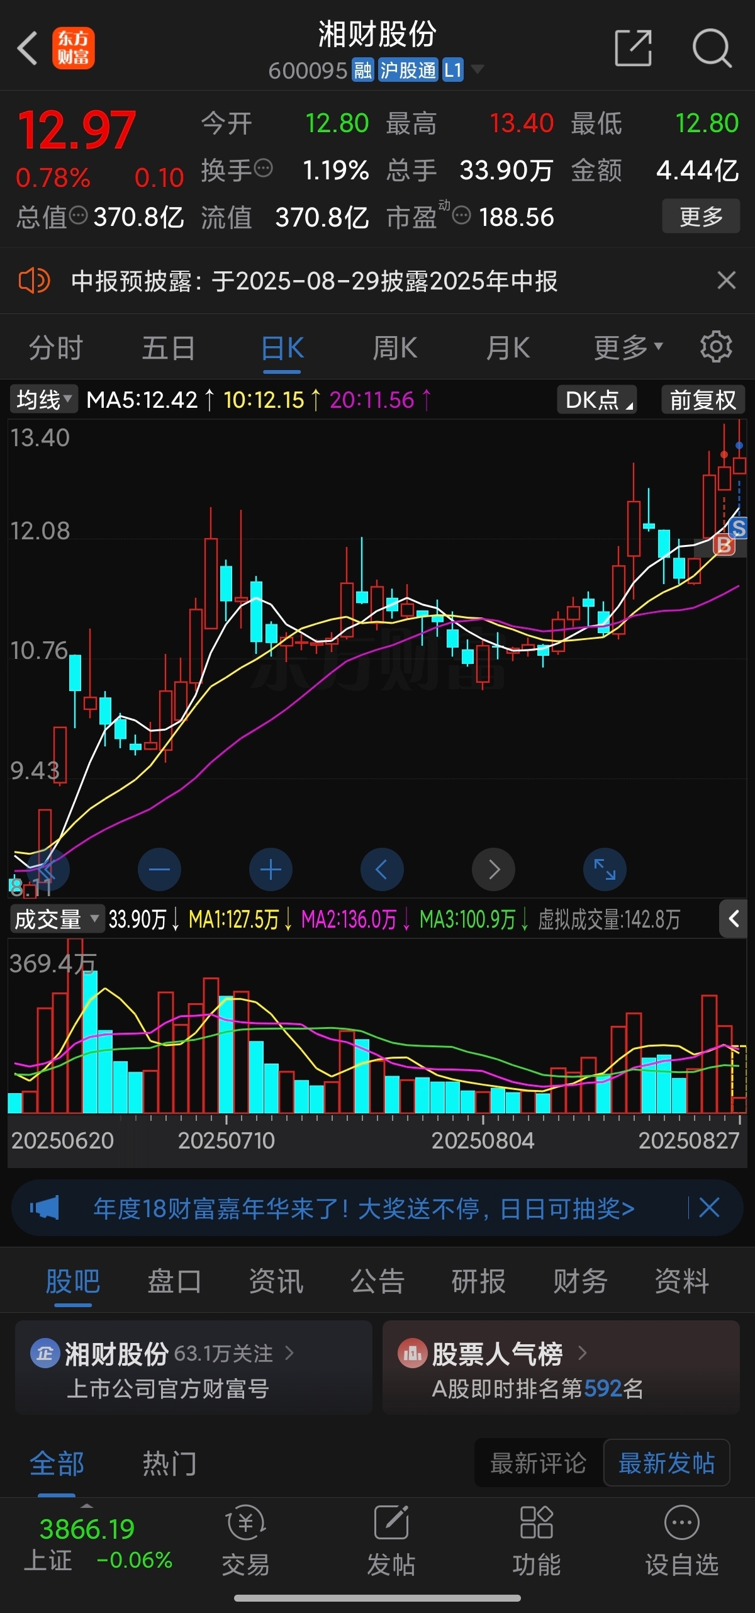Switch to 盘口 tab

tap(174, 1281)
